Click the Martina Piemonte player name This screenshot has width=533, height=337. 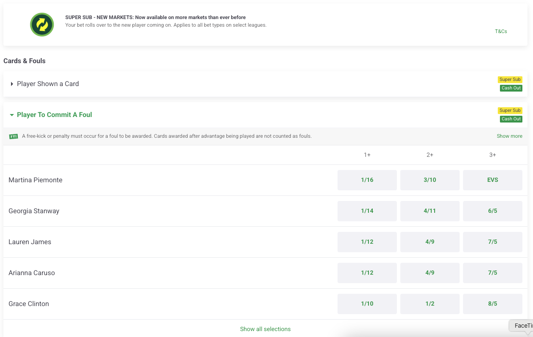[36, 180]
